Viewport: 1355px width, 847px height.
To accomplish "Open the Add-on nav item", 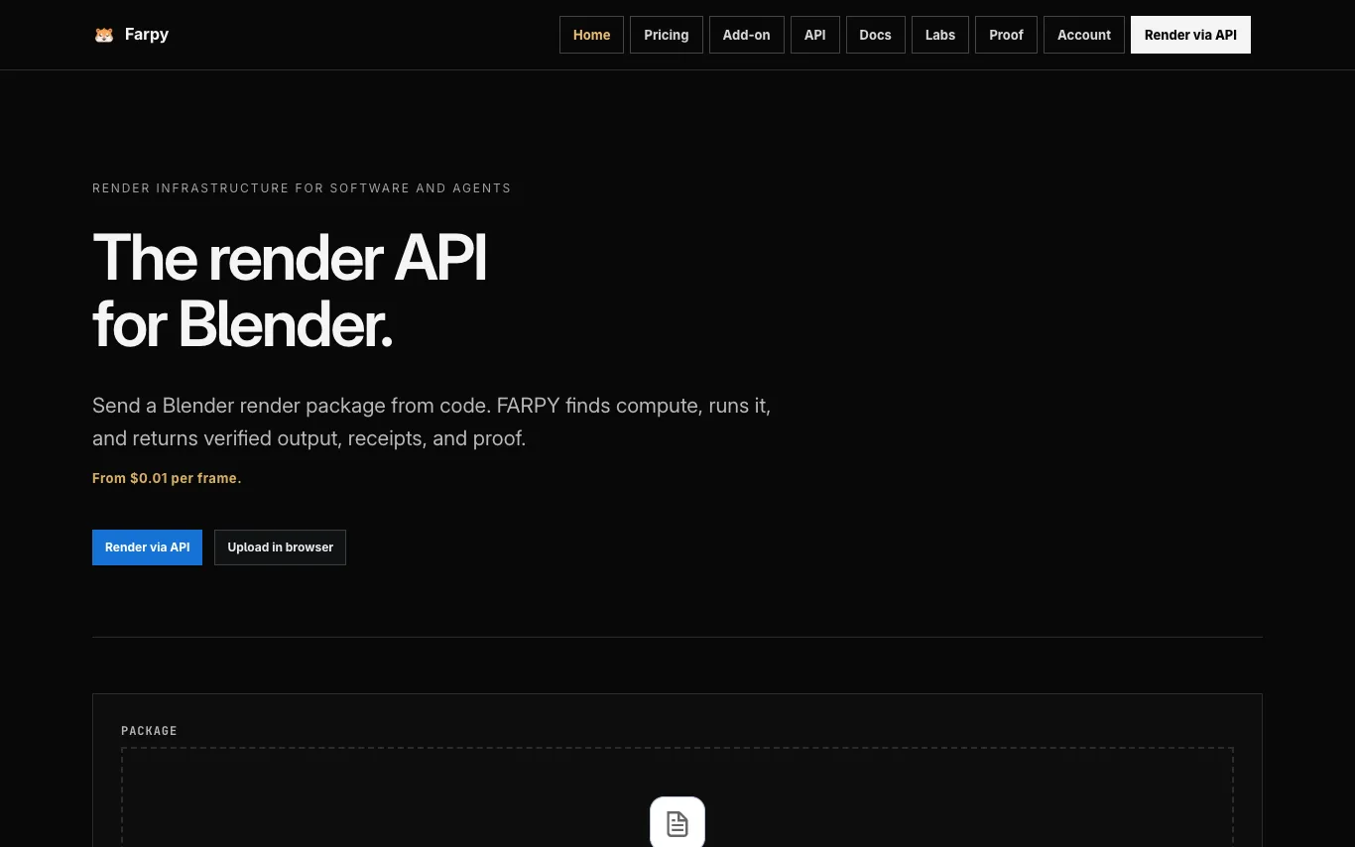I will tap(747, 35).
